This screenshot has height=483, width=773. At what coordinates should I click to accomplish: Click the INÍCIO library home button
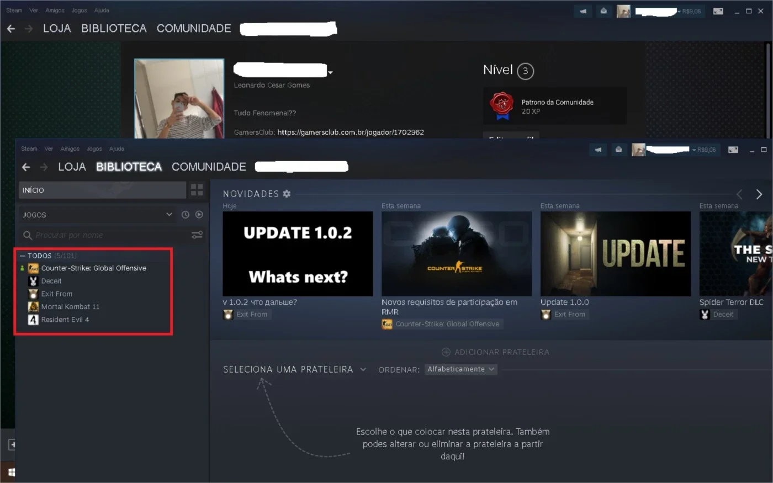pyautogui.click(x=103, y=190)
